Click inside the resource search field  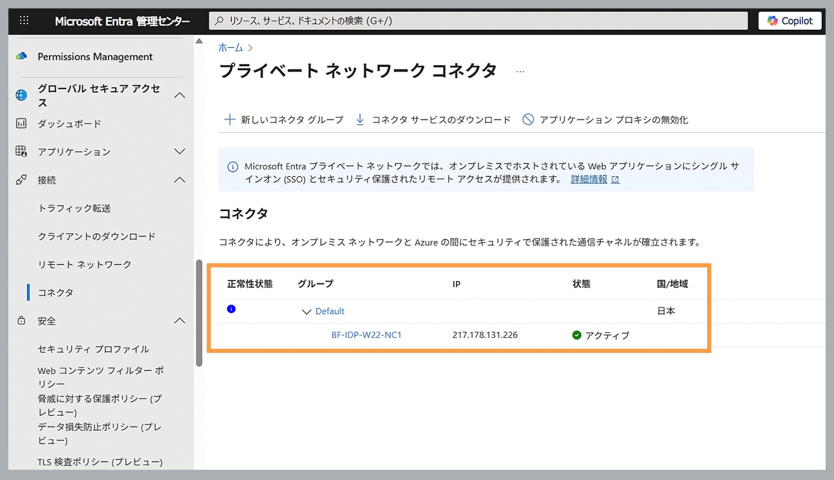click(459, 20)
